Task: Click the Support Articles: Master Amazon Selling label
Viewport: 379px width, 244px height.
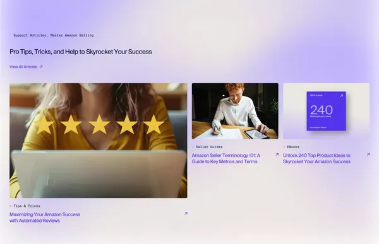Action: point(54,35)
